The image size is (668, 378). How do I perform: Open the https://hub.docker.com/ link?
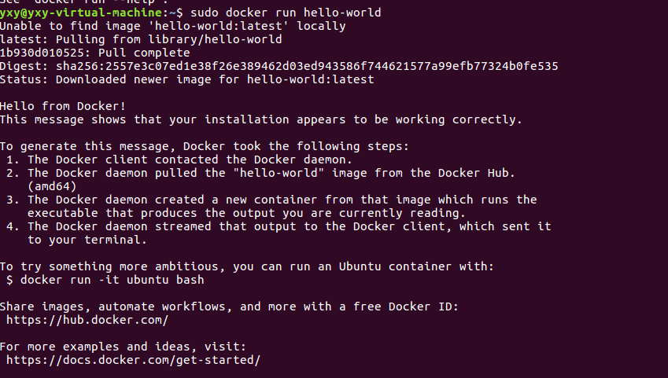(x=87, y=320)
